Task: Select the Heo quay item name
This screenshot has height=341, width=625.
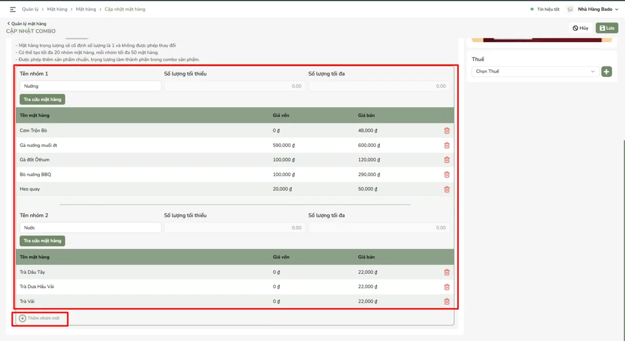Action: [30, 189]
